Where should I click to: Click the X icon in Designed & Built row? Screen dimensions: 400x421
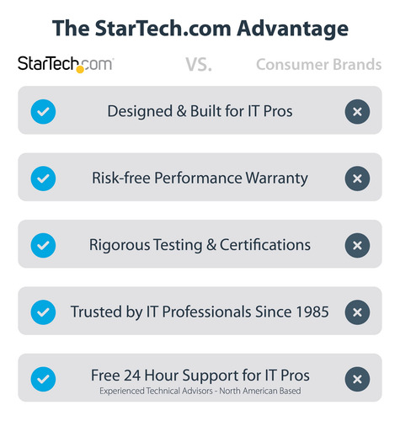click(x=357, y=112)
